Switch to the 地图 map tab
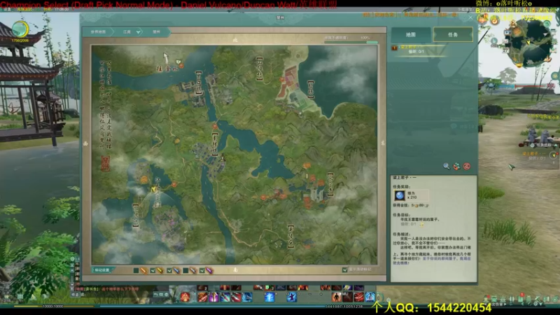 pos(411,34)
